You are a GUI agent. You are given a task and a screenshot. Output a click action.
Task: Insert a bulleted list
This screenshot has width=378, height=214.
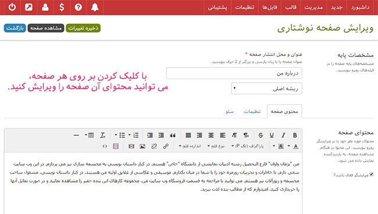tap(122, 135)
